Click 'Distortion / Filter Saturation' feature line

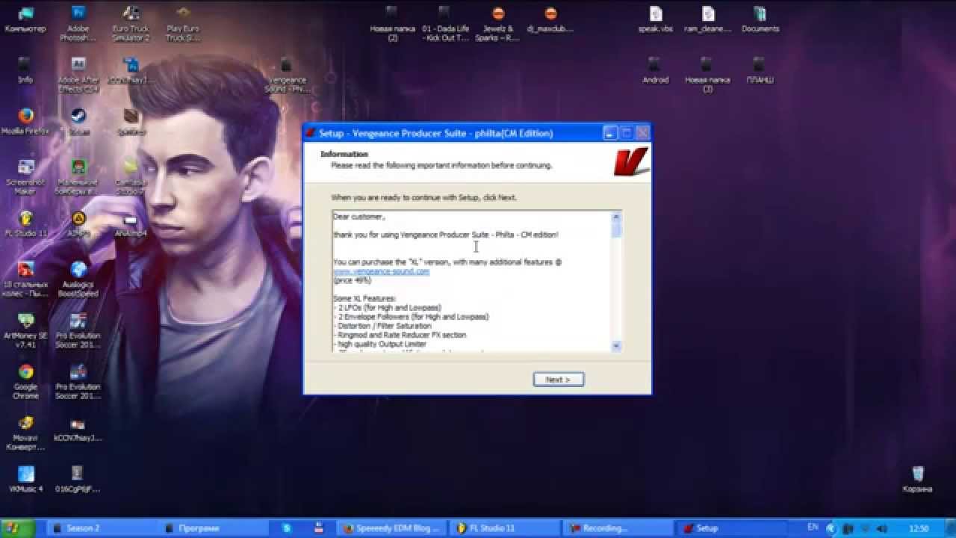coord(382,326)
